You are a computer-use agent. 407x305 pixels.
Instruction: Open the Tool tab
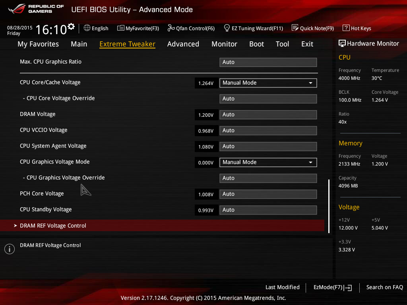[283, 44]
